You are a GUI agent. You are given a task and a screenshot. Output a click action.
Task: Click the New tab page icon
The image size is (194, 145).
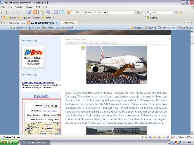point(5,12)
